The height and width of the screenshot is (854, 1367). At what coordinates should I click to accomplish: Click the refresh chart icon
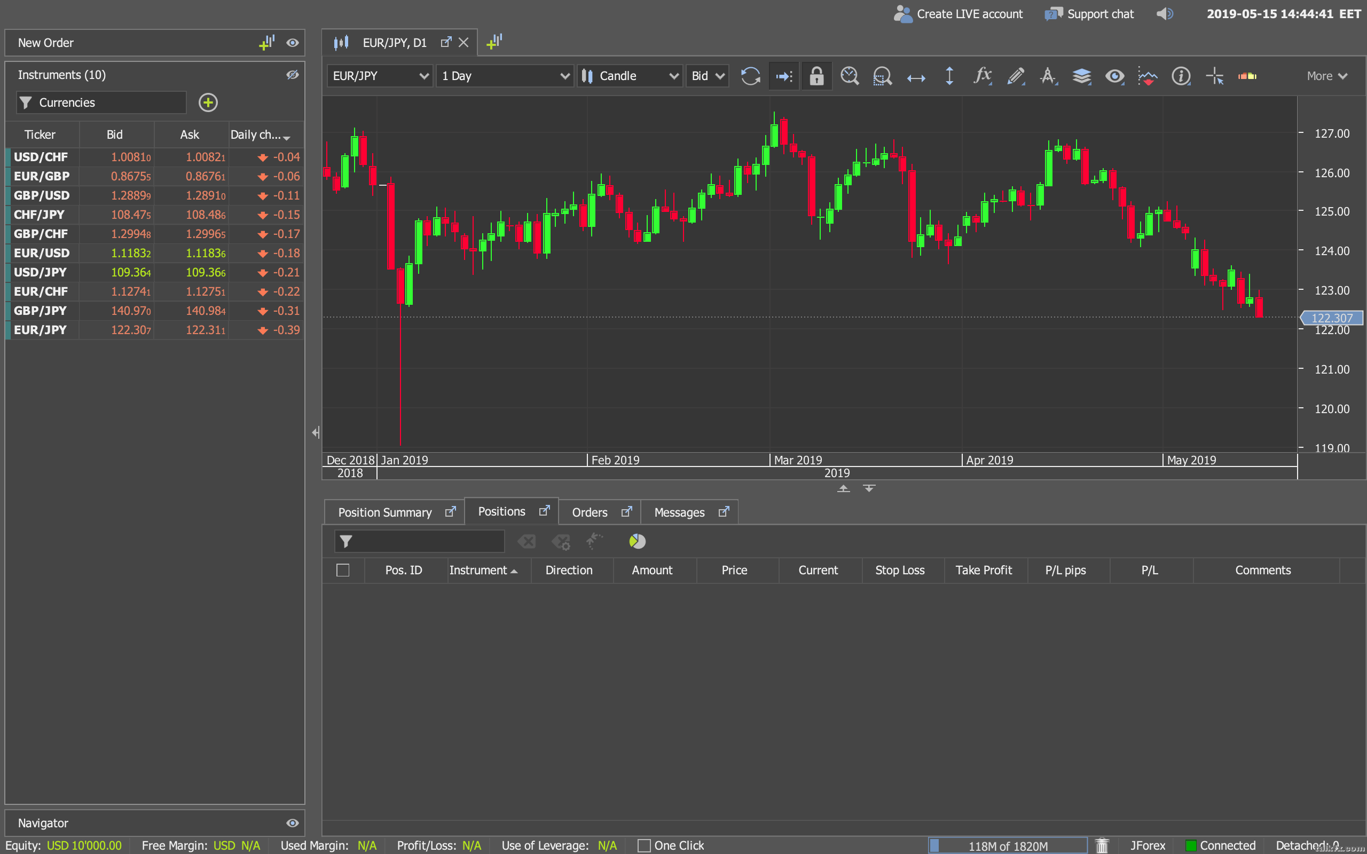[x=751, y=76]
